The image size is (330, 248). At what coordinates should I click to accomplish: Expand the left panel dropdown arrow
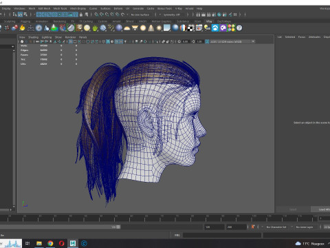coord(13,47)
